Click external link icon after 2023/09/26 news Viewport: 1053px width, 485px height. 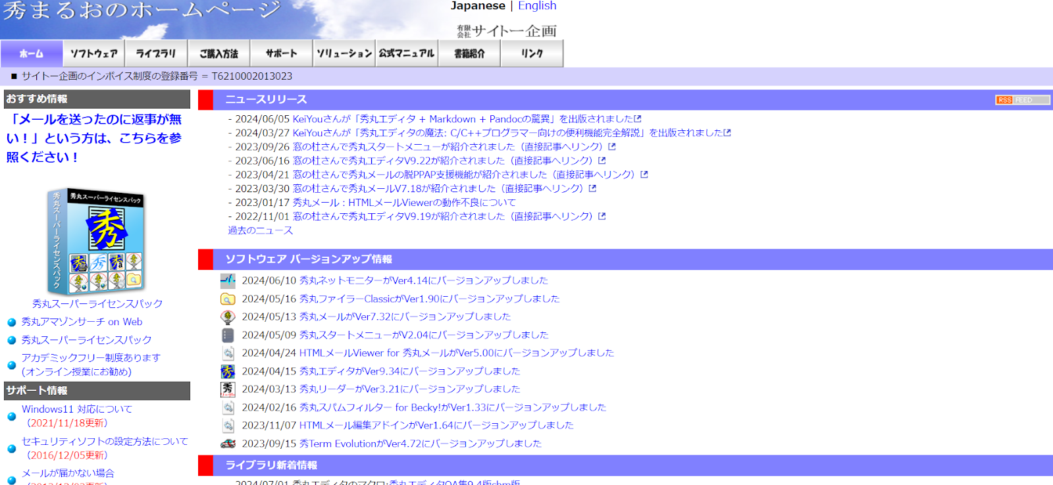point(612,147)
